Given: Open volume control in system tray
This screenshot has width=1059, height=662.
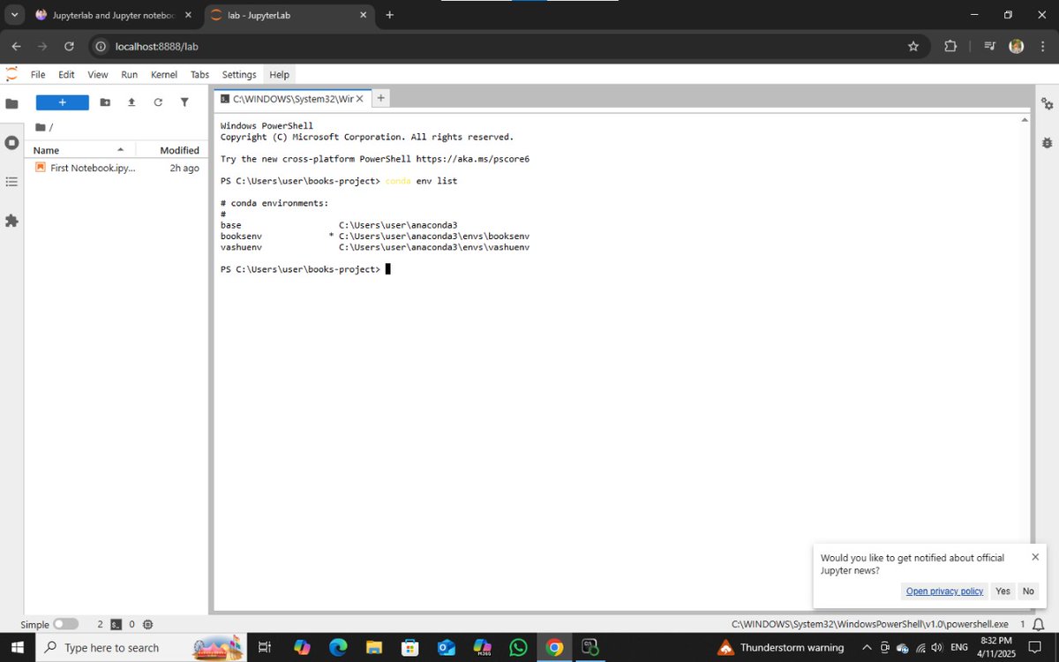Looking at the screenshot, I should pos(937,648).
